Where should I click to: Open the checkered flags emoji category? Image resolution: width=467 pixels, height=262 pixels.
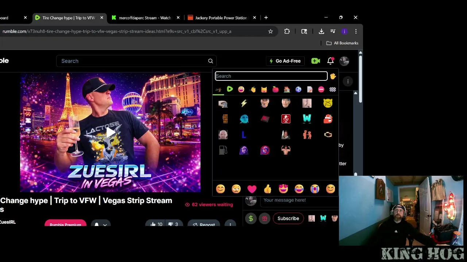click(x=333, y=89)
